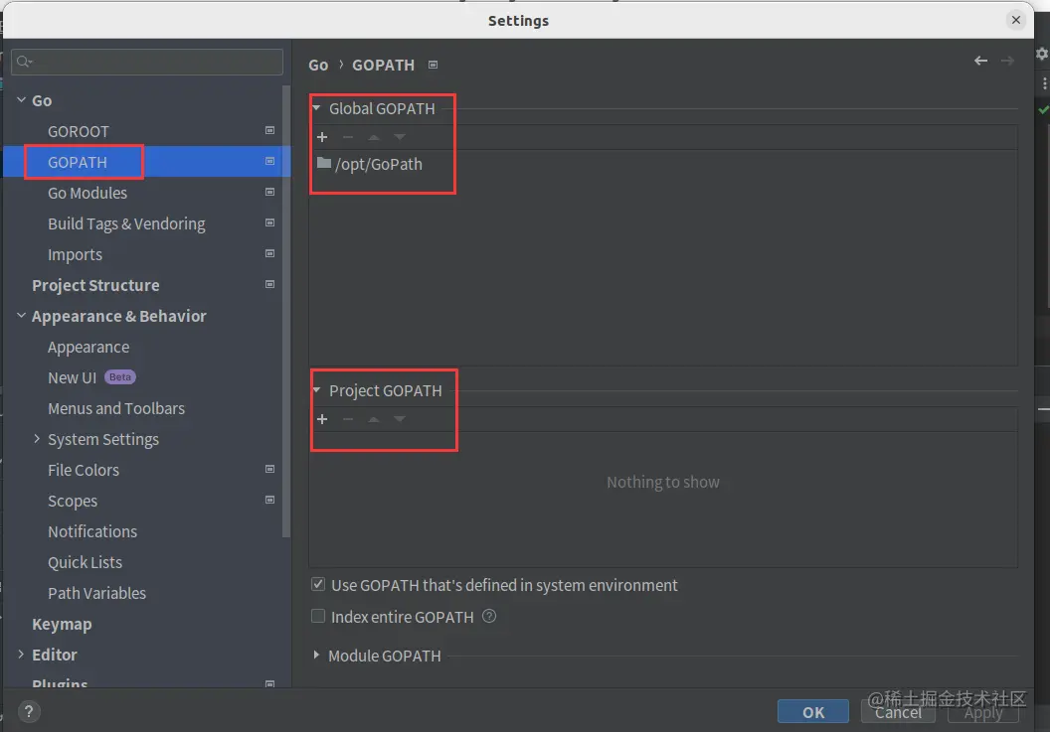1050x732 pixels.
Task: Open Imports settings page
Action: [75, 254]
